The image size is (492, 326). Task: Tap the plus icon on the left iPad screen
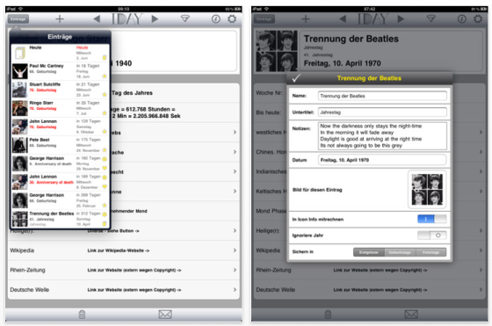tap(60, 19)
